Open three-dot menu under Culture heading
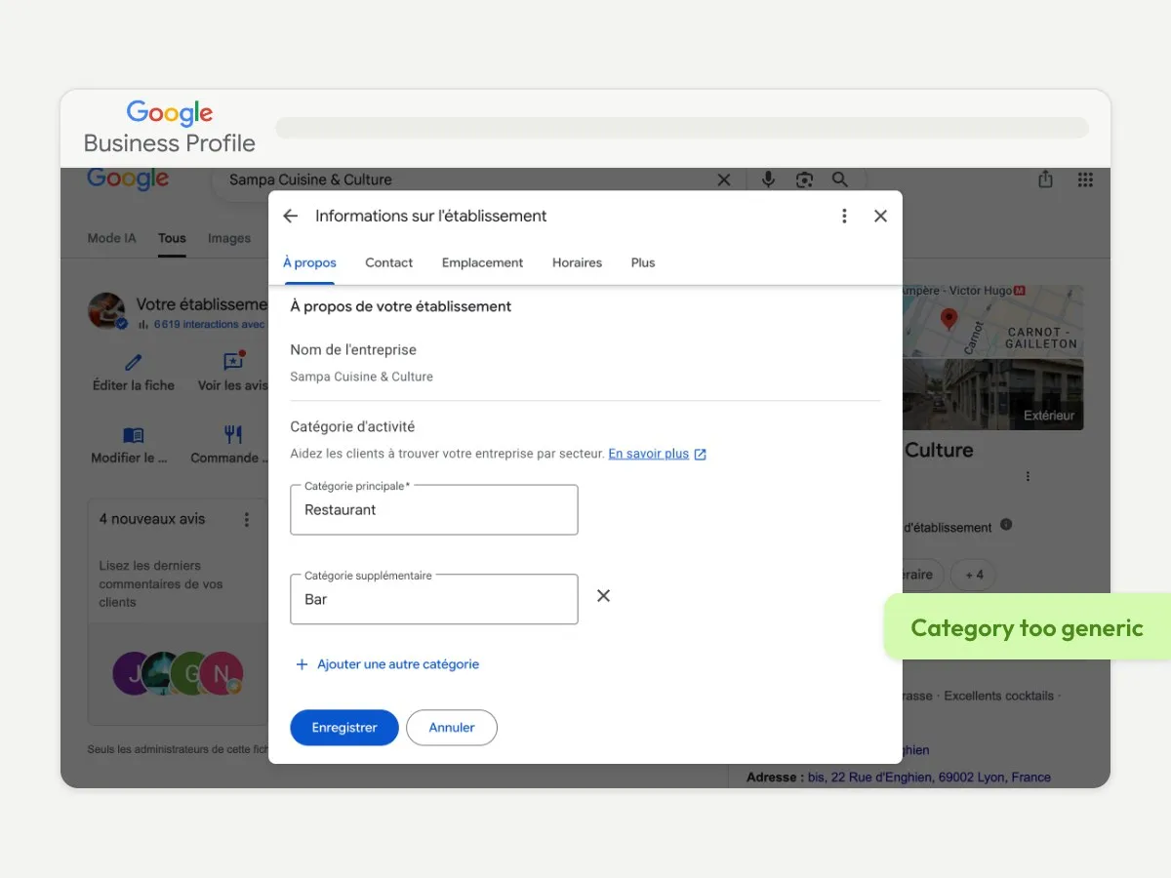Image resolution: width=1171 pixels, height=878 pixels. tap(1028, 477)
